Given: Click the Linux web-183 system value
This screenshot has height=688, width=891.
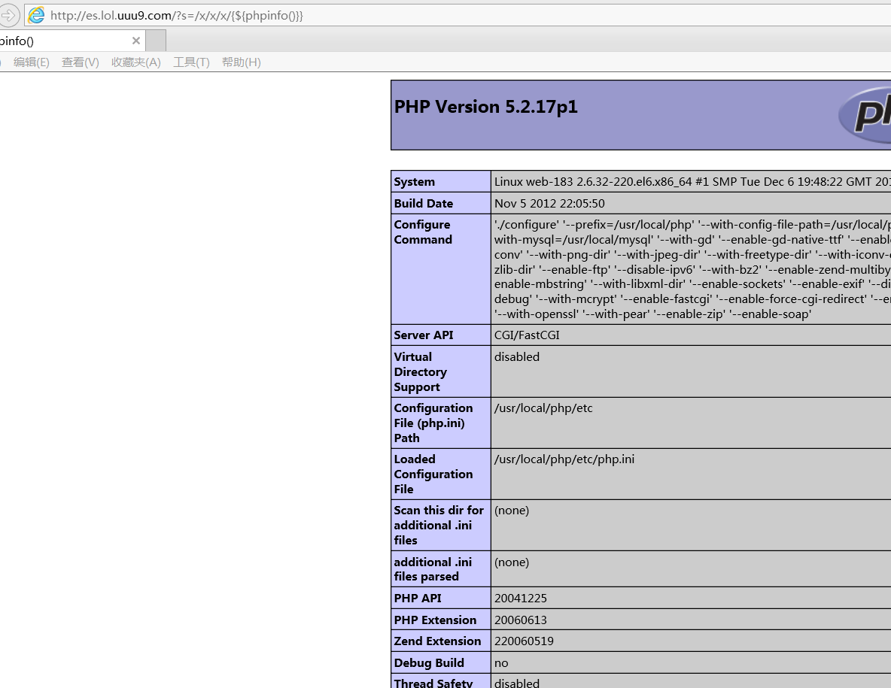Looking at the screenshot, I should pos(692,182).
